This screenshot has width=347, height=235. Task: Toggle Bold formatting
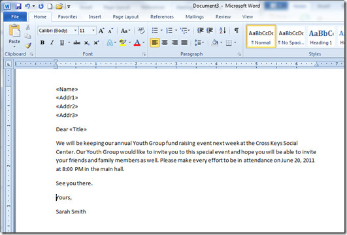42,42
